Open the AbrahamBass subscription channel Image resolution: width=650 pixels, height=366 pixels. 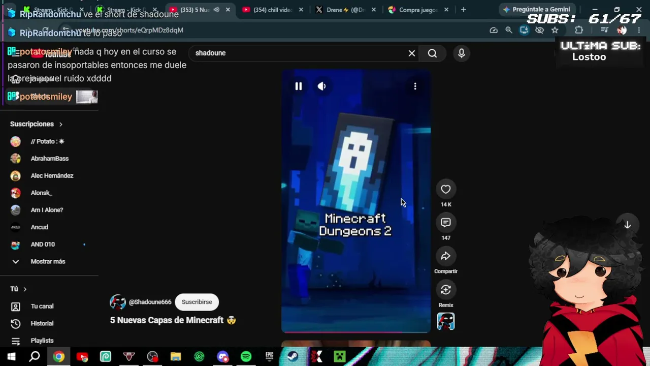coord(49,159)
